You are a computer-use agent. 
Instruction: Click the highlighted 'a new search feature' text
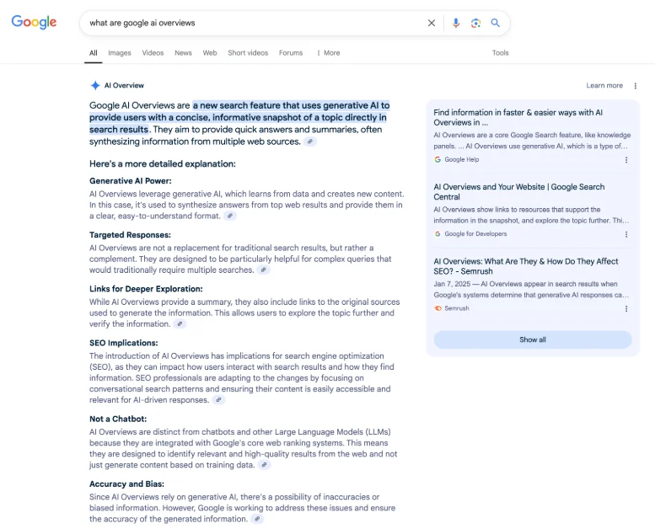239,117
